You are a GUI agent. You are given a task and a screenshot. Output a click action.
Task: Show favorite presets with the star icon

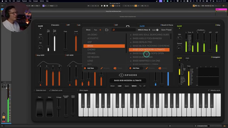[100, 30]
